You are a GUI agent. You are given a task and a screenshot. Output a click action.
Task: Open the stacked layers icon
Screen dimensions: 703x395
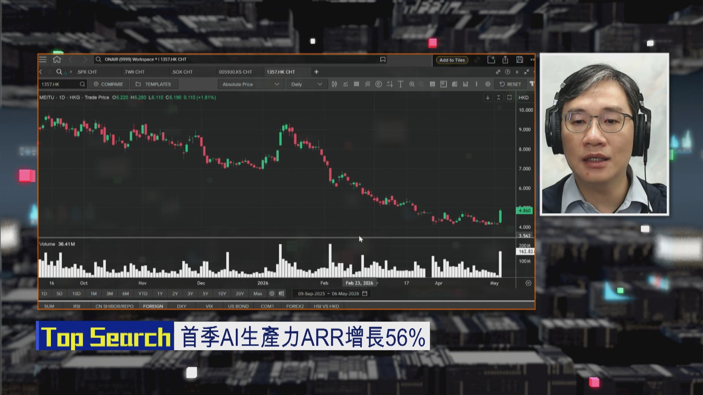point(367,84)
